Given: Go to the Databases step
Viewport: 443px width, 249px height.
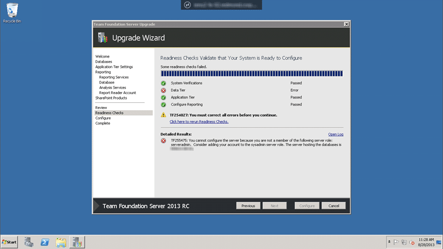Looking at the screenshot, I should 104,61.
